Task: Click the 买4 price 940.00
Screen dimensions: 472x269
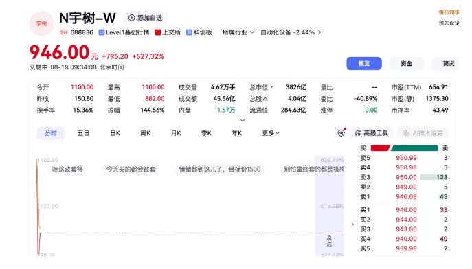Action: click(x=406, y=239)
